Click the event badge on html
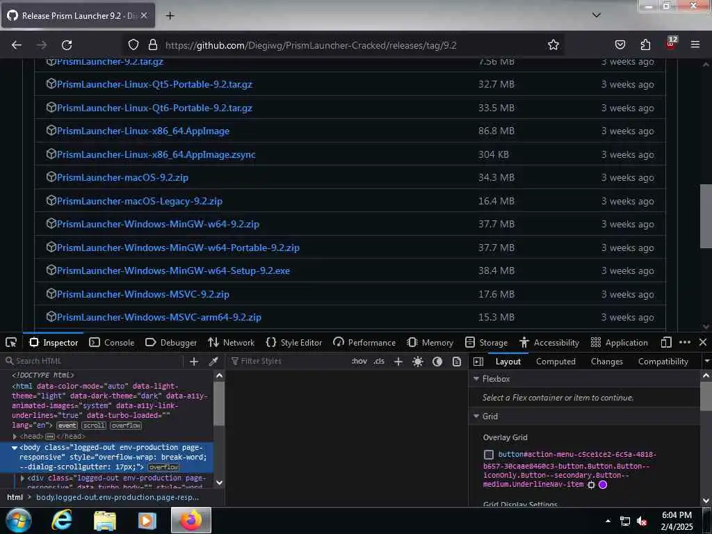 67,426
